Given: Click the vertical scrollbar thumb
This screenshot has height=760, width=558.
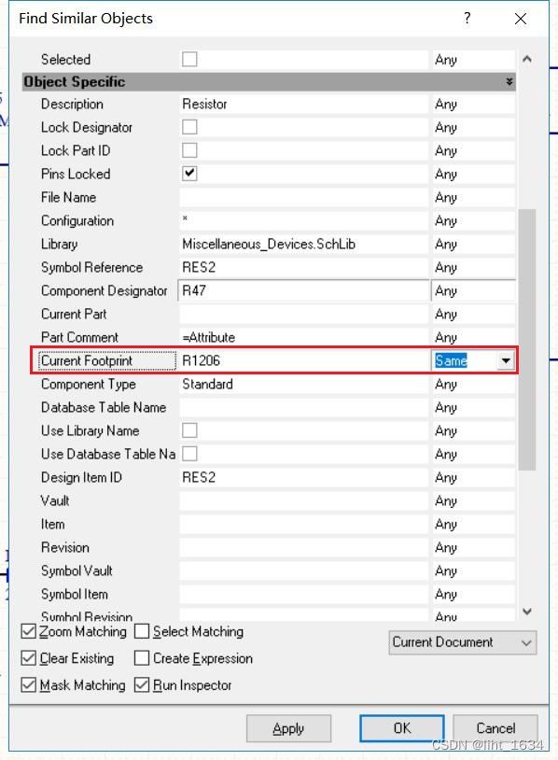Looking at the screenshot, I should tap(526, 339).
